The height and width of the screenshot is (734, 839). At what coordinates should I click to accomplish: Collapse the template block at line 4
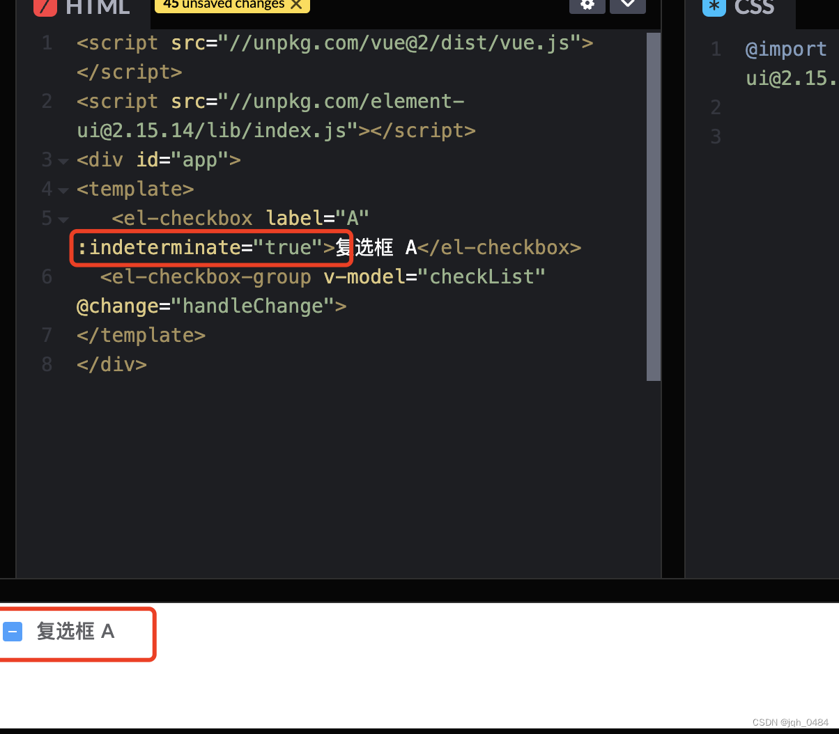(x=63, y=190)
